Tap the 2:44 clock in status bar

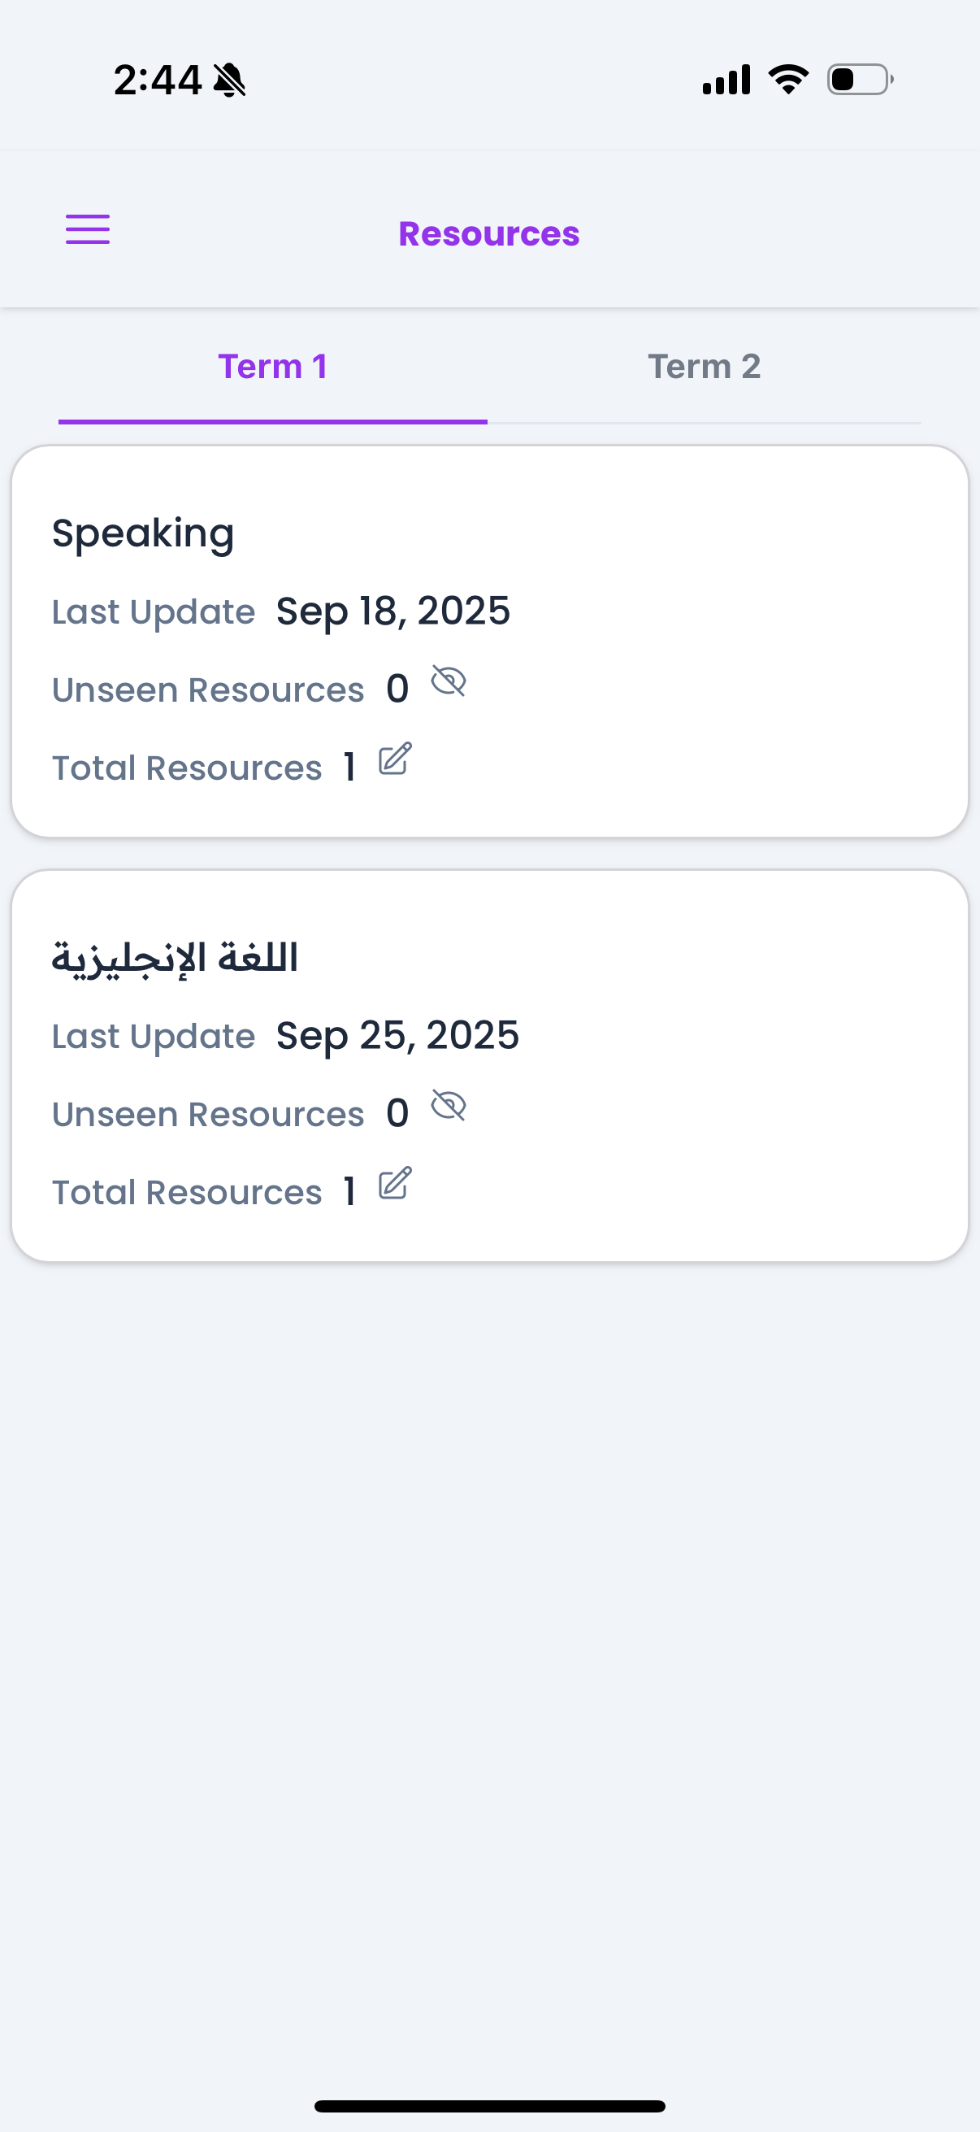[x=157, y=80]
